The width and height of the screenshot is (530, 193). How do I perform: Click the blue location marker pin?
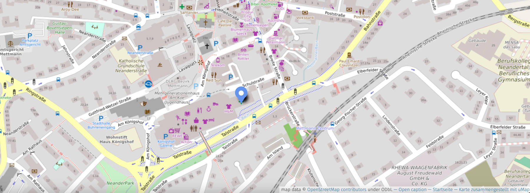coord(241,95)
